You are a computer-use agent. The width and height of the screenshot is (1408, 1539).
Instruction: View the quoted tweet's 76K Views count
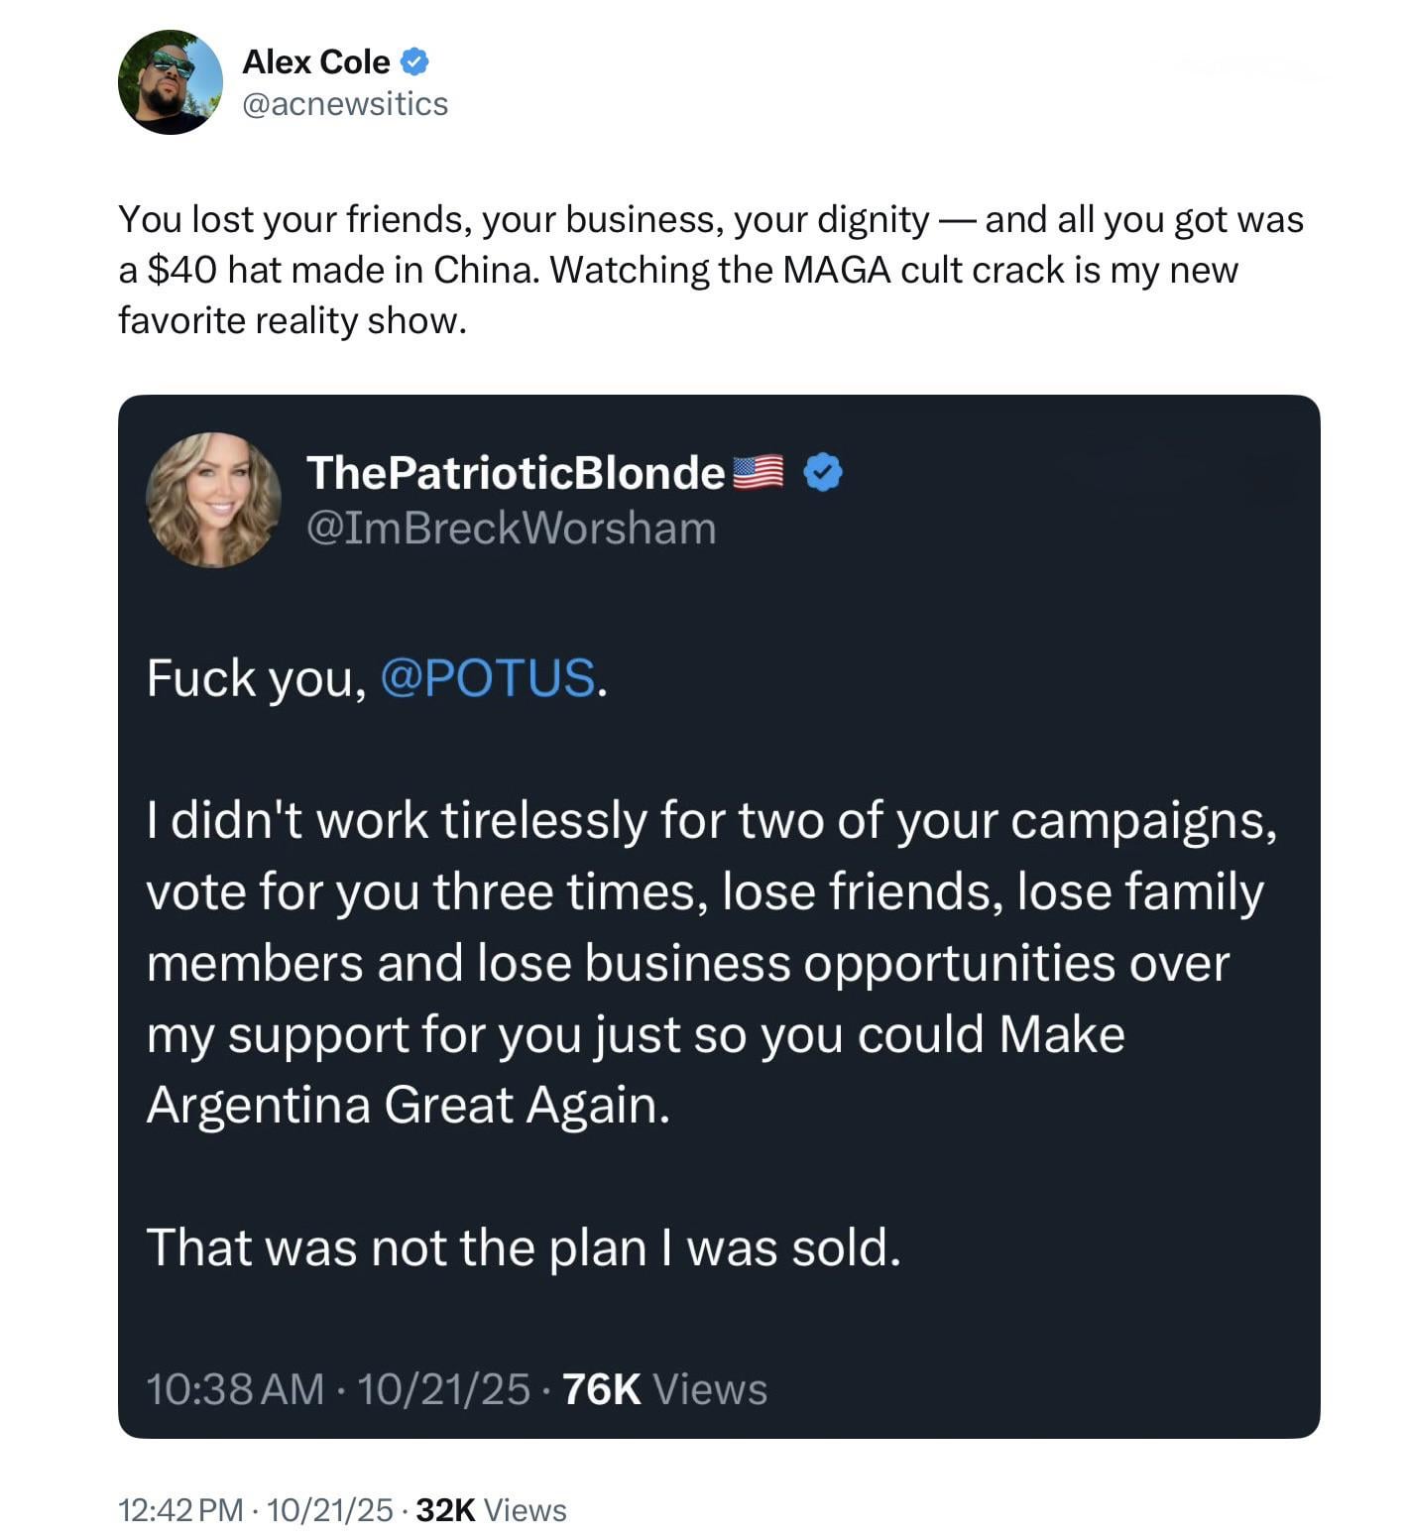(664, 1389)
